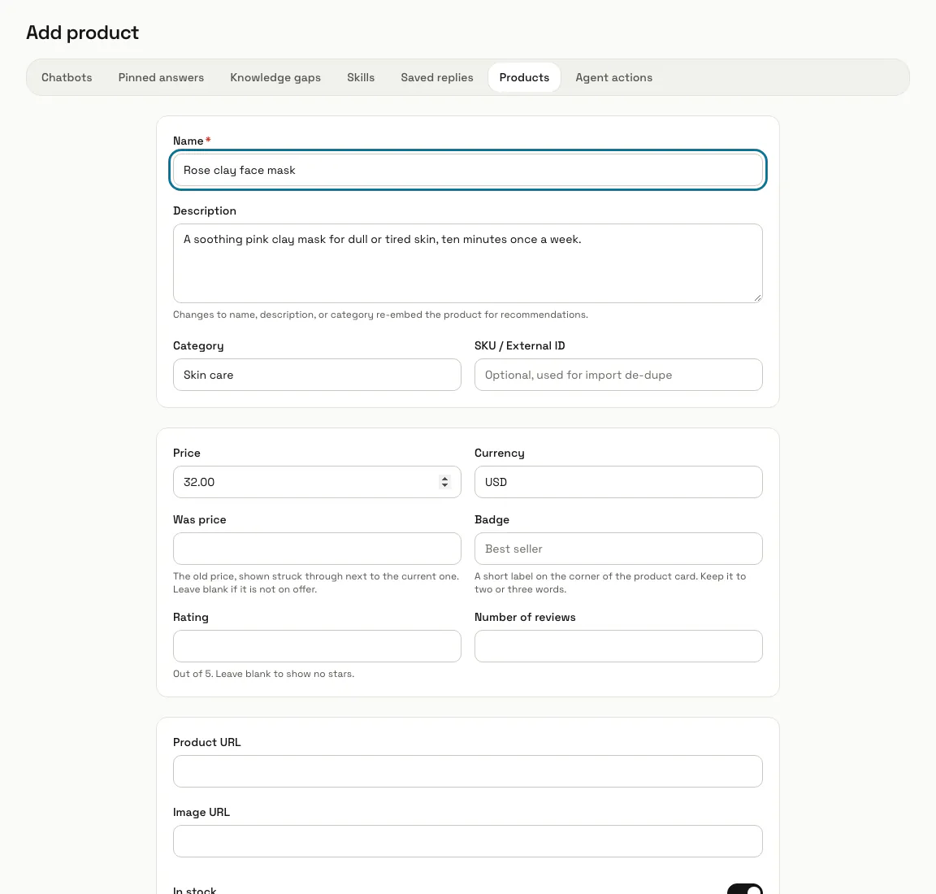Focus the Number of reviews field
The image size is (936, 894).
(618, 646)
